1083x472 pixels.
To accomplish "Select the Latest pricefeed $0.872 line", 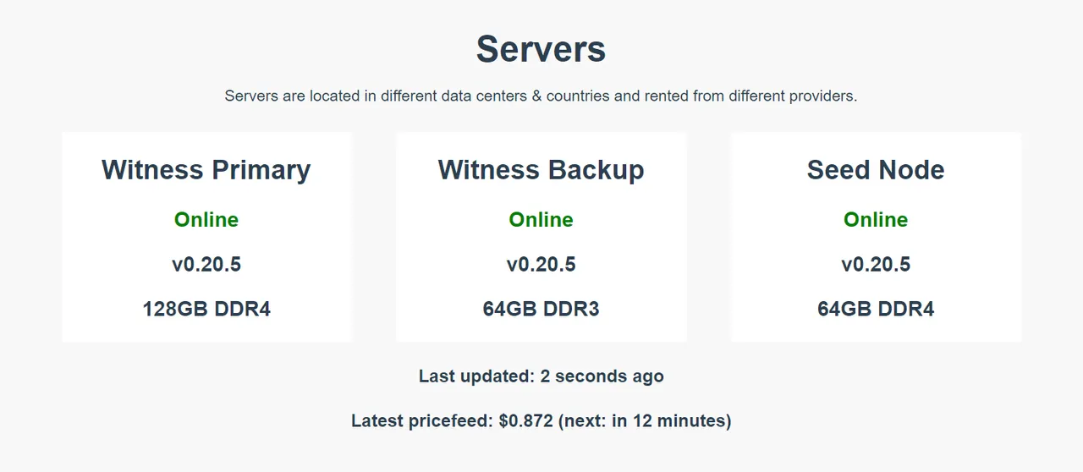I will click(x=541, y=420).
